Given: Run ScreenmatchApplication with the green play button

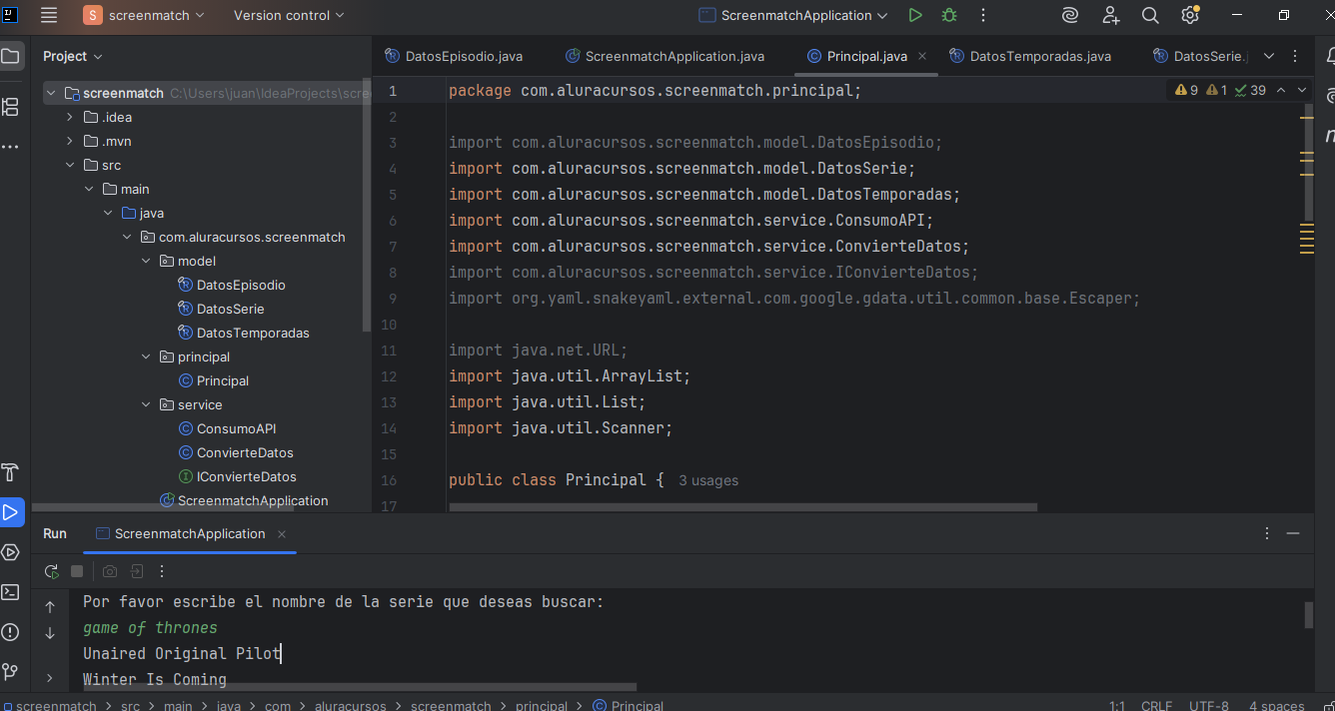Looking at the screenshot, I should tap(915, 15).
